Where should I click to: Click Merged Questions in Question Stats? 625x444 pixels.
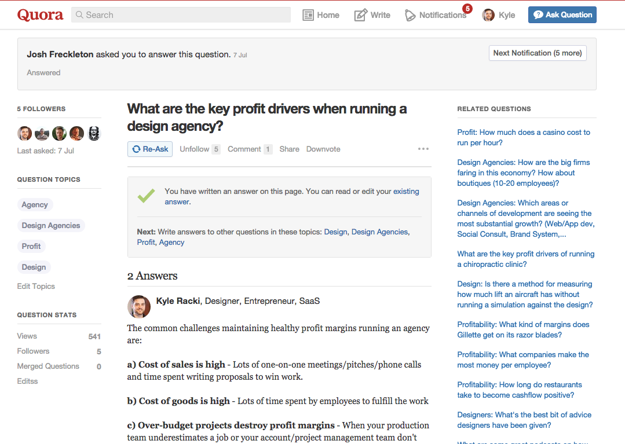(48, 366)
